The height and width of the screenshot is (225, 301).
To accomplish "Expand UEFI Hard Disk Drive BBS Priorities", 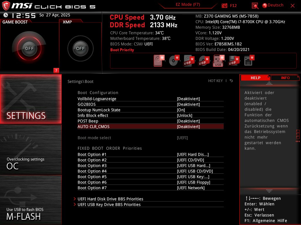I will [x=111, y=199].
